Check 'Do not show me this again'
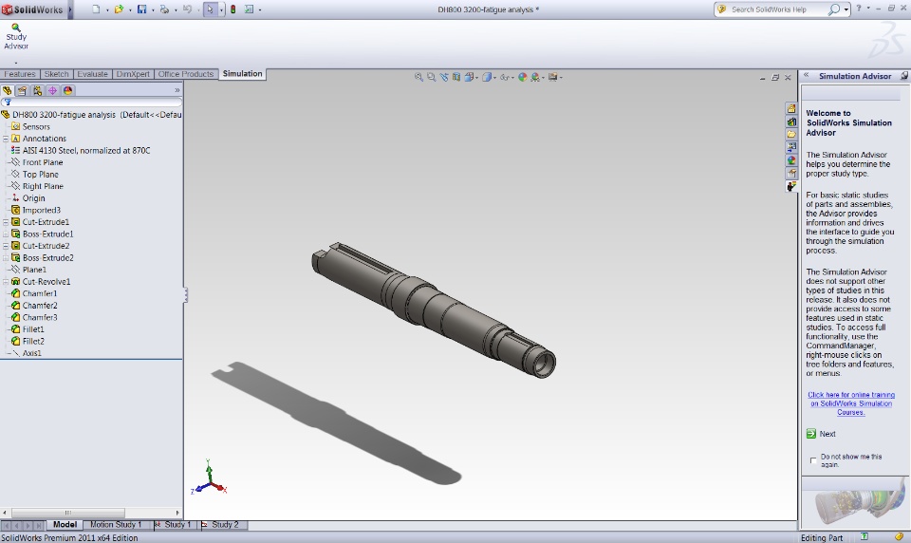The width and height of the screenshot is (911, 543). (813, 460)
